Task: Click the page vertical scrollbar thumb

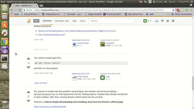Action: coord(193,83)
